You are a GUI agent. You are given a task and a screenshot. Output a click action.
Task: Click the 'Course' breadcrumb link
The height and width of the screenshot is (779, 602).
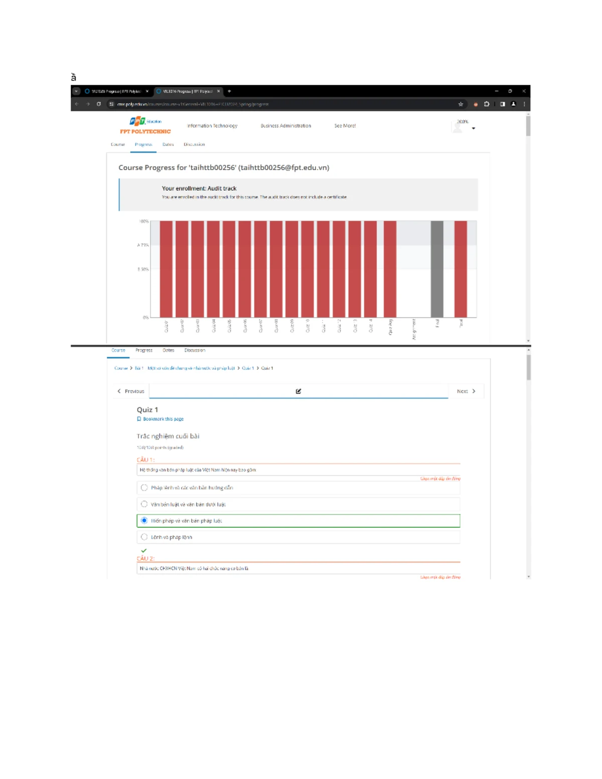pyautogui.click(x=121, y=368)
